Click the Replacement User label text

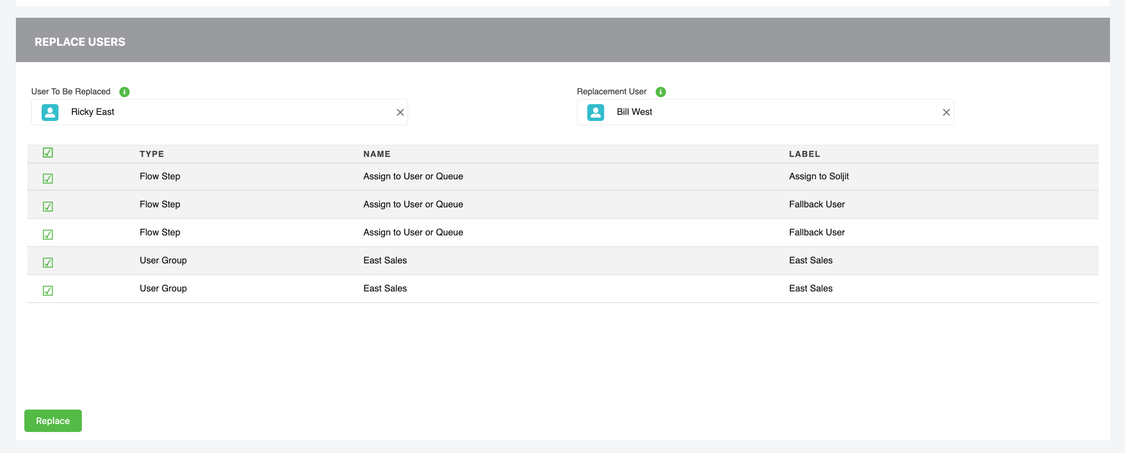click(x=612, y=92)
